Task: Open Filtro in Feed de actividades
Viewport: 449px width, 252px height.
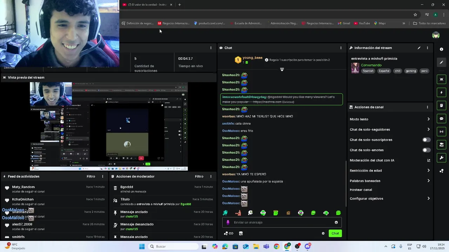Action: pos(91,176)
